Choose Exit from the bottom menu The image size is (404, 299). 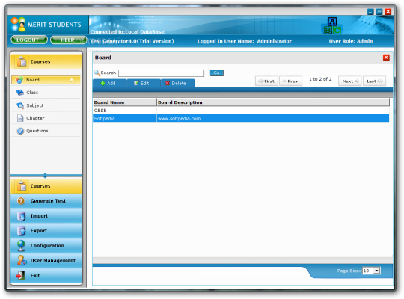[x=46, y=275]
